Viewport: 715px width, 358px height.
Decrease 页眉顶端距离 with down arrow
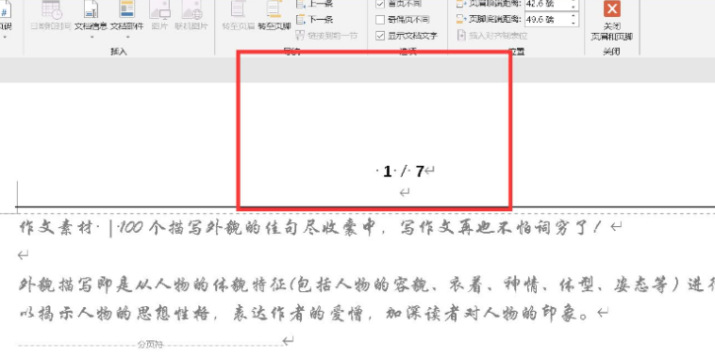[x=574, y=8]
